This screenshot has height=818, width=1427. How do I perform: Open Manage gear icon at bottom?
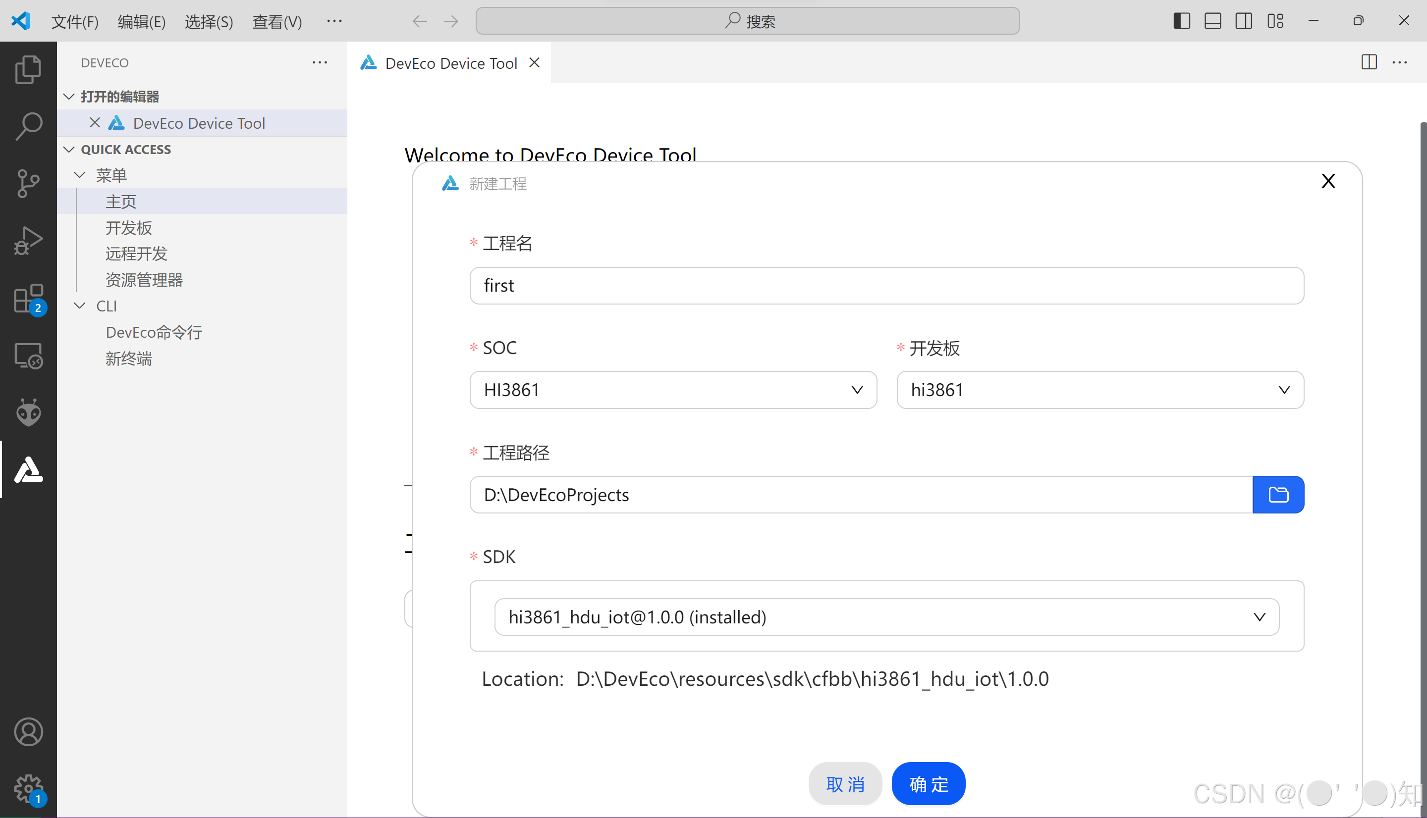coord(28,789)
